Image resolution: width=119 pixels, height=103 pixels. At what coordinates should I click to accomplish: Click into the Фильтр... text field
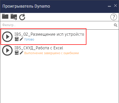tap(57, 25)
